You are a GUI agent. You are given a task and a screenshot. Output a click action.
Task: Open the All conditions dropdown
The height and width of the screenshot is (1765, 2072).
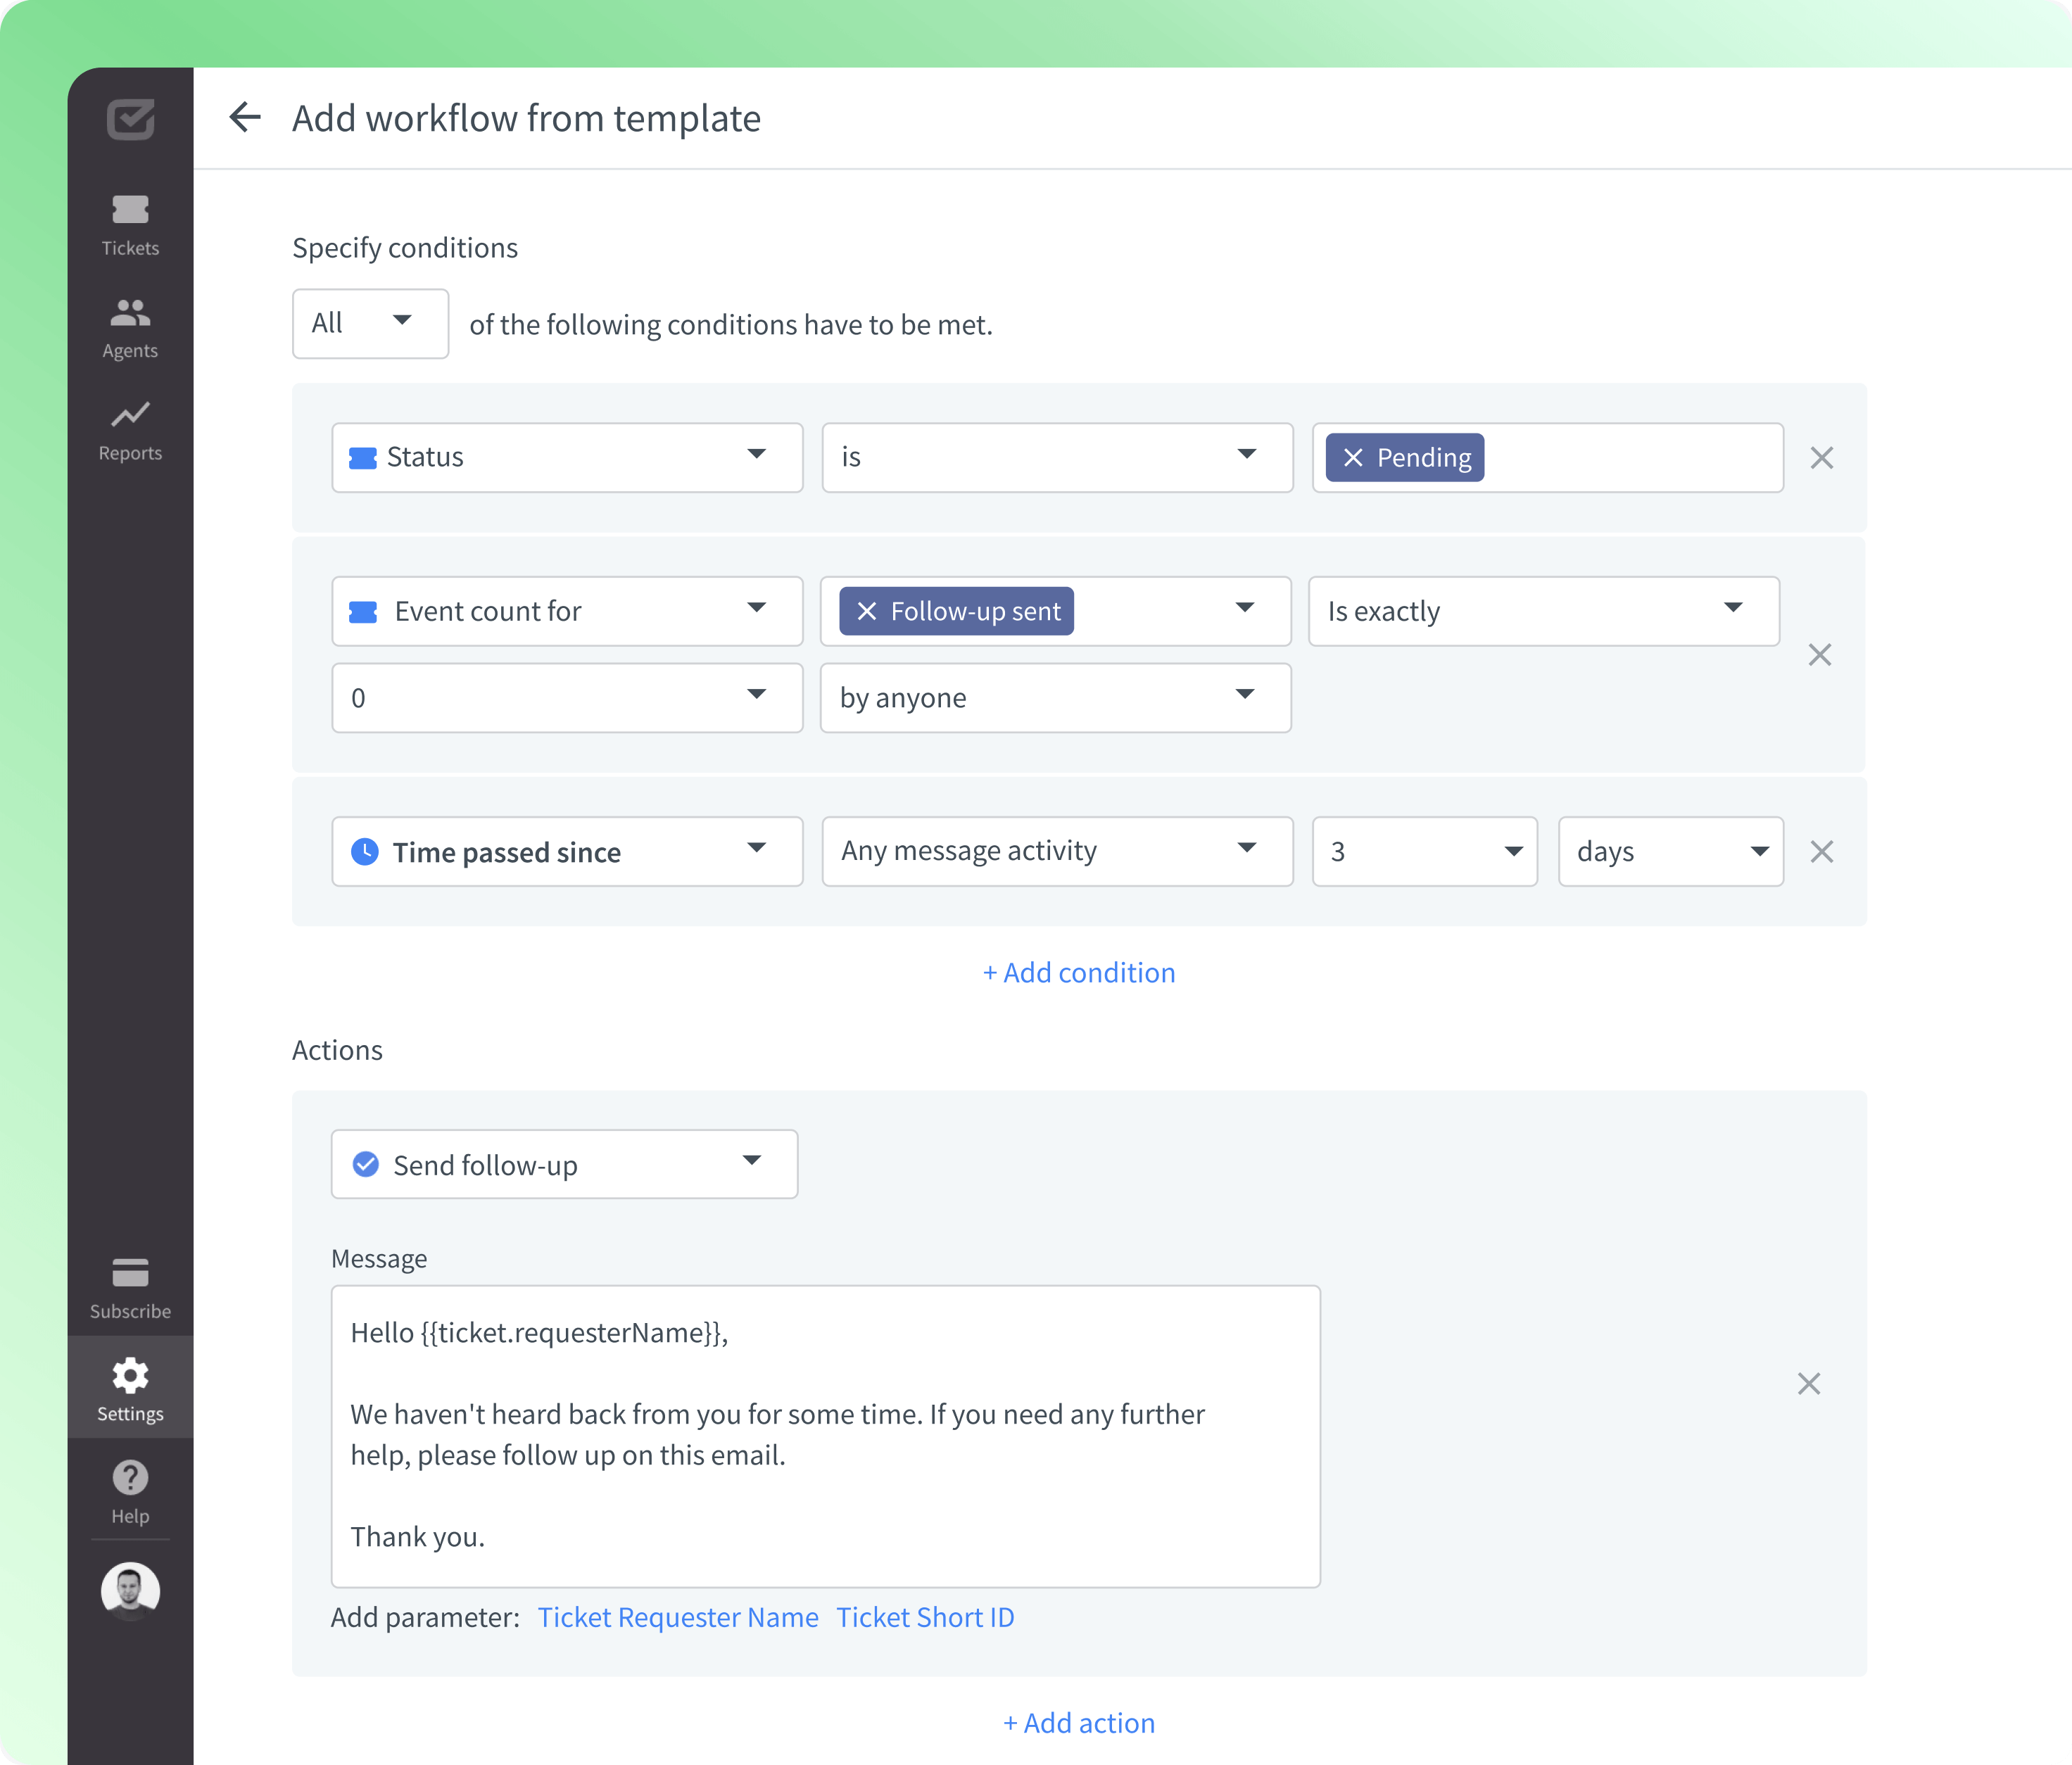tap(370, 323)
